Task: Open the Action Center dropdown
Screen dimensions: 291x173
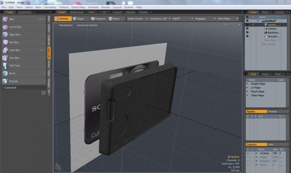Action: point(138,19)
